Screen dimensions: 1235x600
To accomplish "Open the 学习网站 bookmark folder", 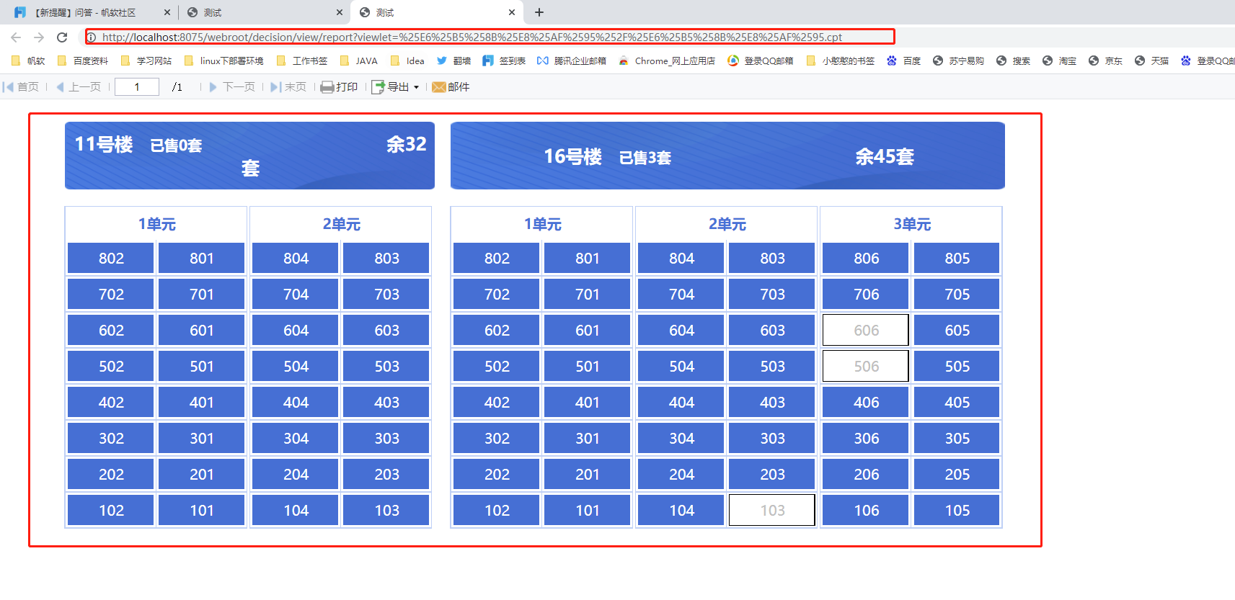I will pos(146,61).
